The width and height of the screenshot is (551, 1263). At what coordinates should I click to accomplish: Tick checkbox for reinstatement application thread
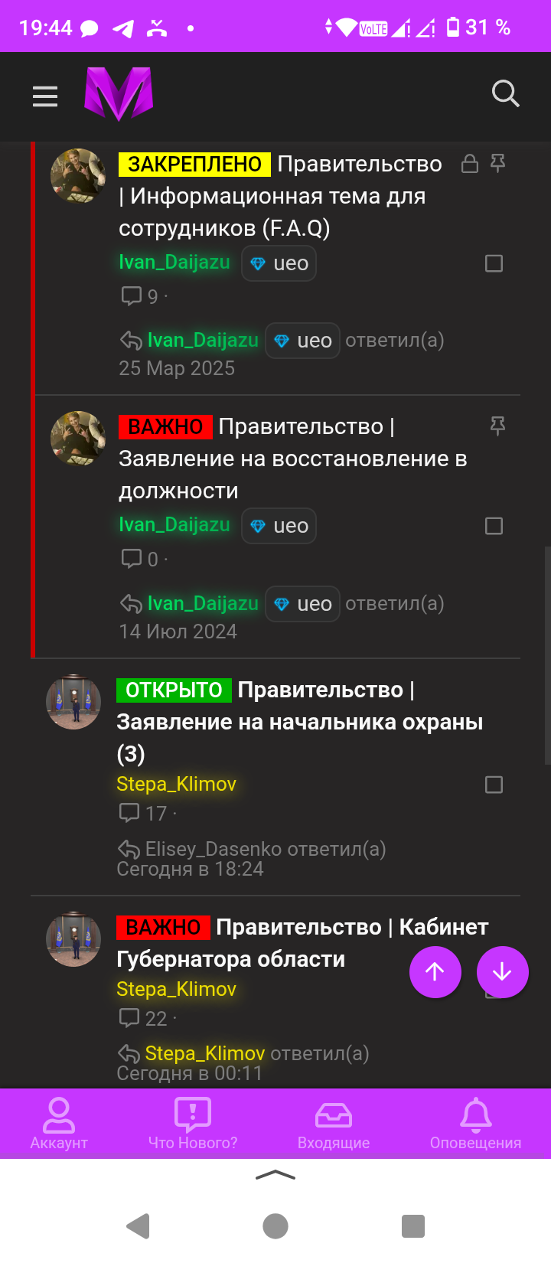pos(494,526)
